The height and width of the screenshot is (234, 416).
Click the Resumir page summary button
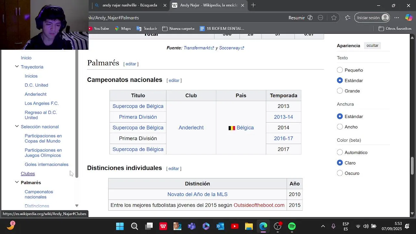[301, 18]
